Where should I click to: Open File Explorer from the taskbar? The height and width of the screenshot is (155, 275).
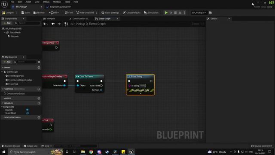pyautogui.click(x=83, y=152)
